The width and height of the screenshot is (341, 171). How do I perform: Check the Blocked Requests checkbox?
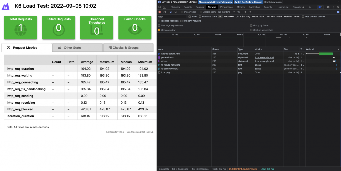[159, 21]
